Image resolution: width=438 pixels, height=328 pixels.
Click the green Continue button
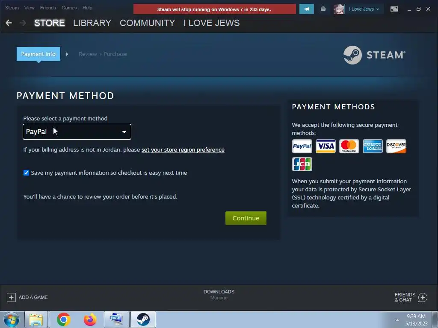246,218
